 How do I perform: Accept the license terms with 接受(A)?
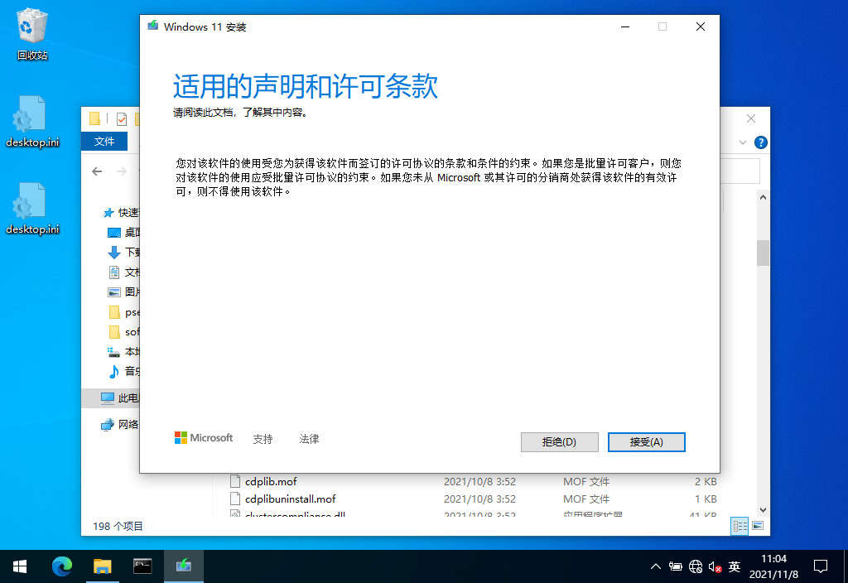click(x=646, y=442)
